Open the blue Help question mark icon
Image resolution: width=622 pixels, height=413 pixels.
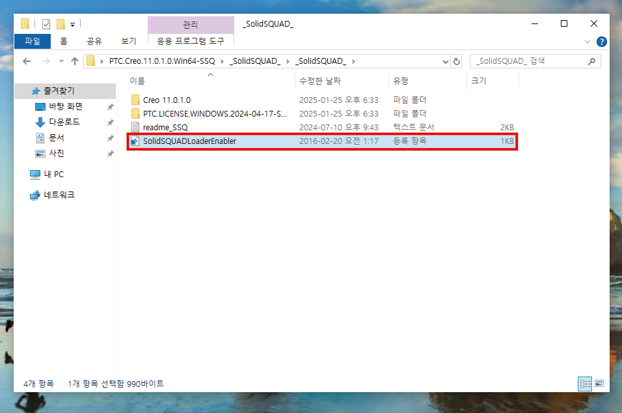601,42
